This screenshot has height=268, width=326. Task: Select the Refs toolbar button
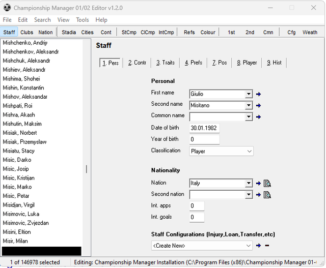point(189,33)
